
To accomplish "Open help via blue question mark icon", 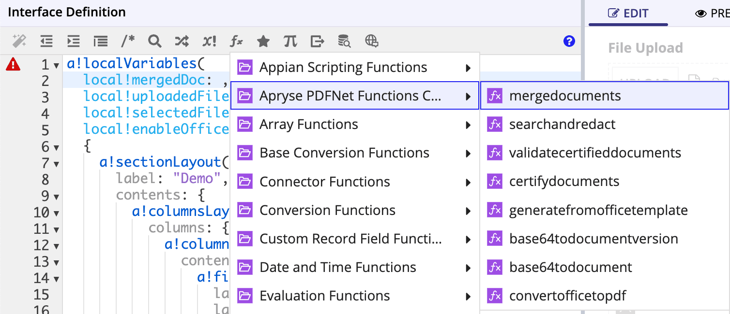I will [x=569, y=41].
